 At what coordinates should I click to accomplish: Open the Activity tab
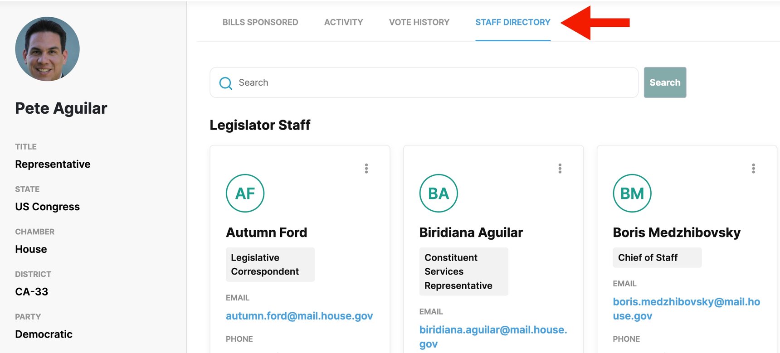(x=343, y=22)
